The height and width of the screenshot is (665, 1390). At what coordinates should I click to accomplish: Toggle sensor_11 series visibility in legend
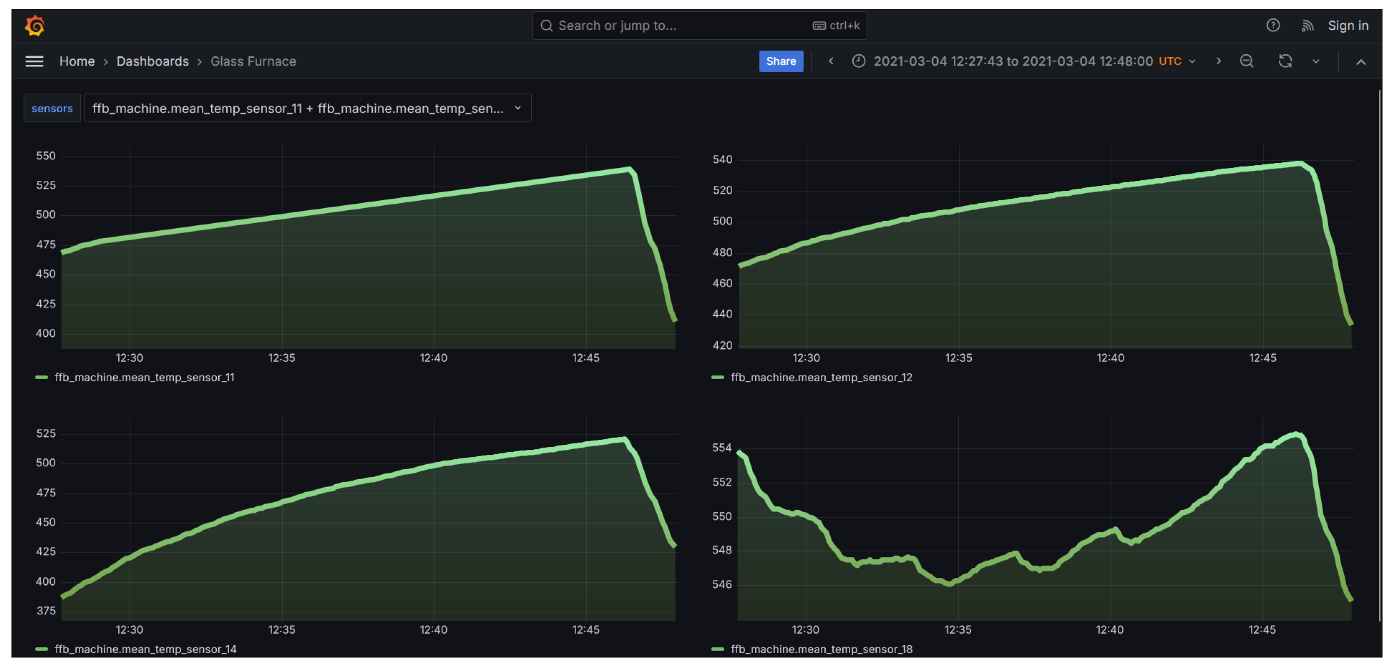click(x=144, y=377)
